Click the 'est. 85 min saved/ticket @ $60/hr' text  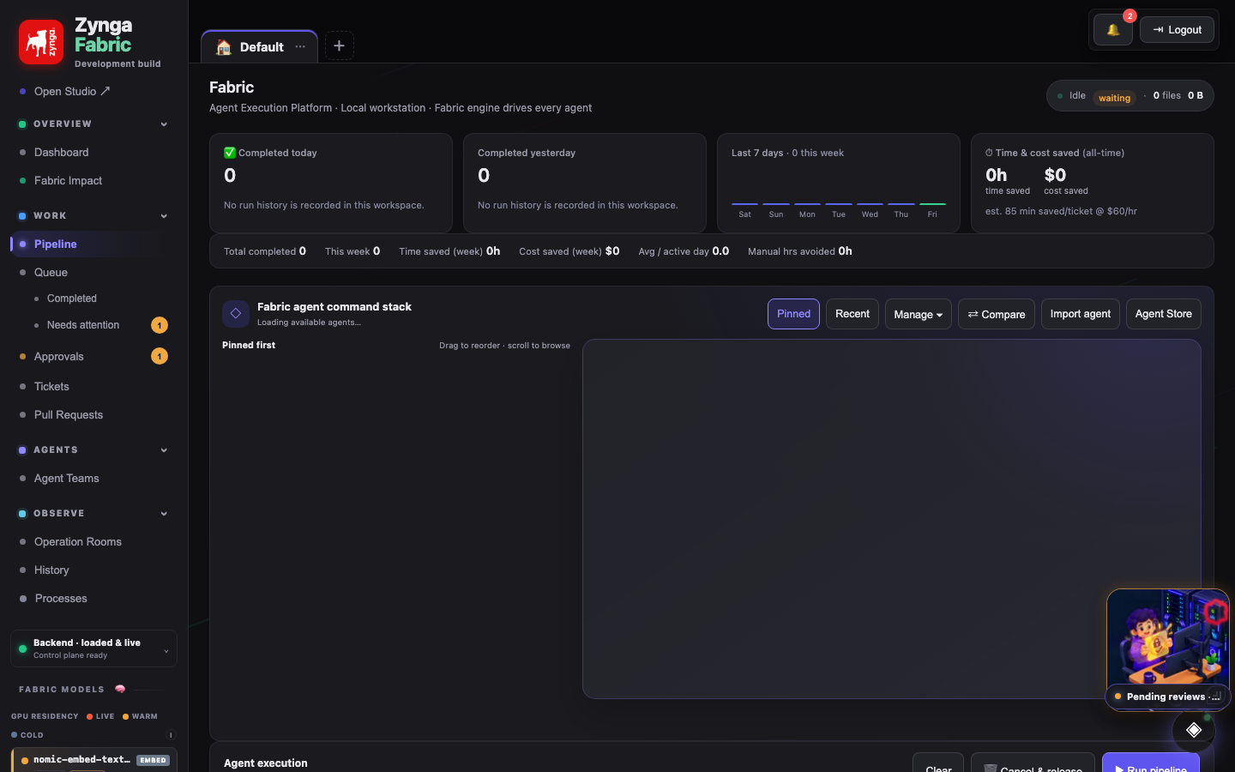point(1061,211)
